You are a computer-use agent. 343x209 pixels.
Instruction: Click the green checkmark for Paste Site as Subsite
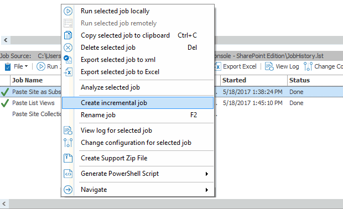click(x=5, y=92)
